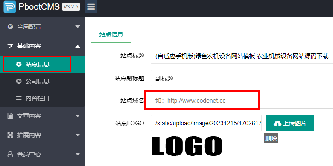Expand the 扩展内容 menu arrow
The height and width of the screenshot is (166, 333).
[x=78, y=135]
